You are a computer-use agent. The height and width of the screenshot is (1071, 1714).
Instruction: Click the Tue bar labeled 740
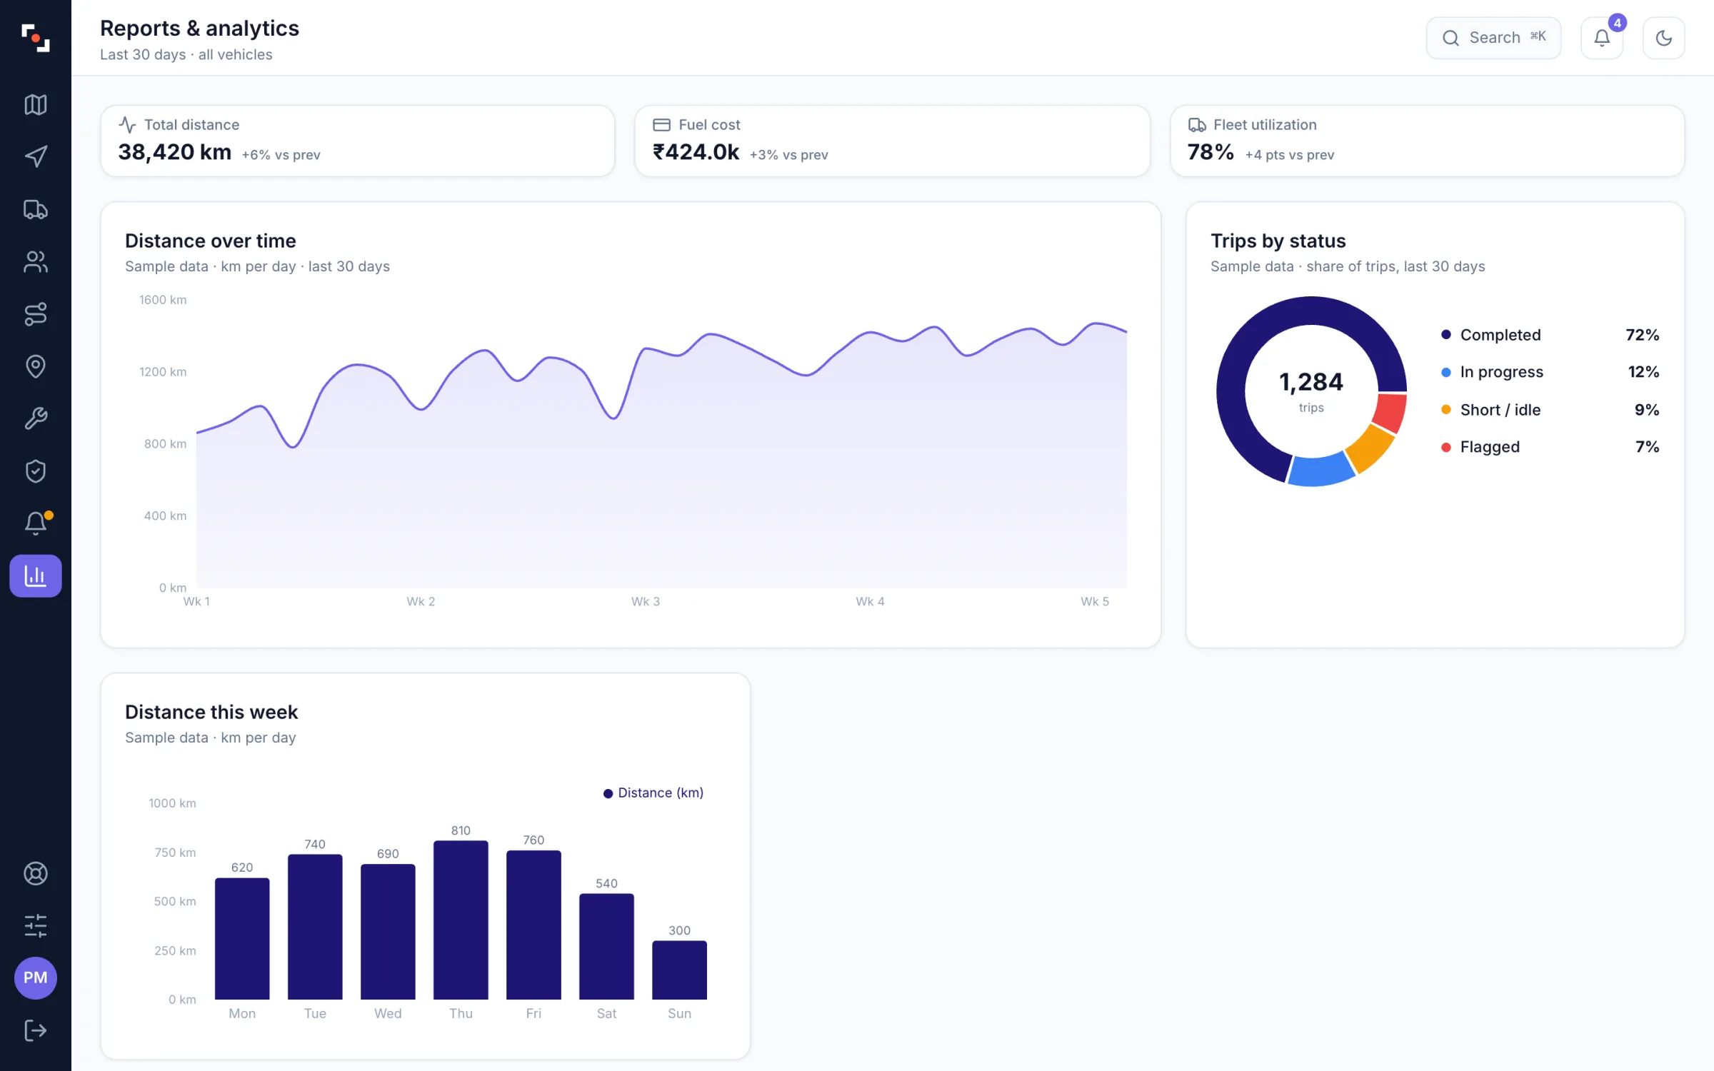click(315, 927)
